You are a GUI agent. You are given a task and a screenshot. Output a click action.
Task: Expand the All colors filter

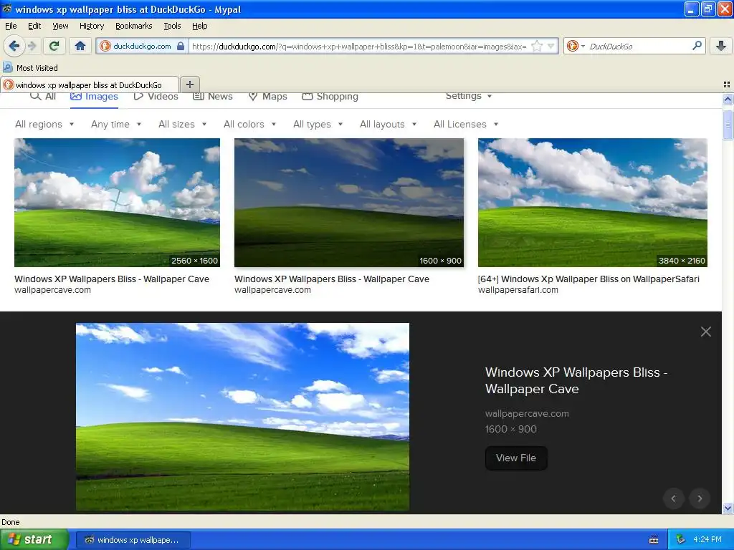[249, 124]
